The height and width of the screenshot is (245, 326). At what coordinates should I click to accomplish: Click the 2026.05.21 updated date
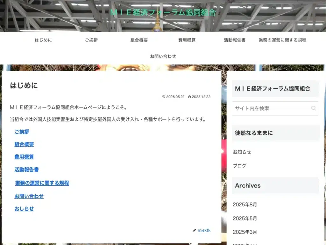175,97
